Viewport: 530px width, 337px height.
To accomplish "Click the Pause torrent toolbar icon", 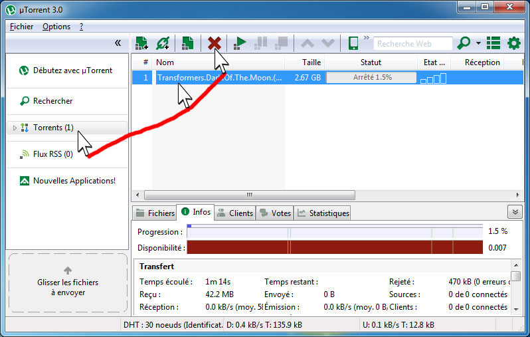I will [260, 43].
